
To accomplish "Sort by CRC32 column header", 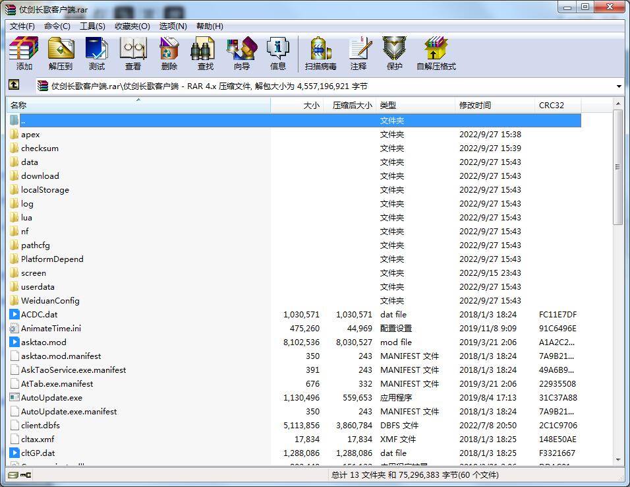I will pos(558,106).
